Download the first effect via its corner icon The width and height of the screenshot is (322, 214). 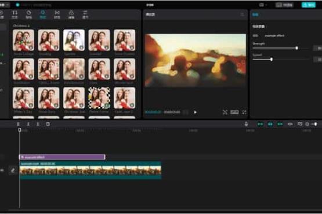[x=31, y=47]
